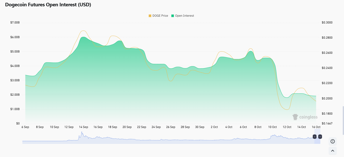Click the 14 Sep date axis label
This screenshot has width=344, height=157.
[x=83, y=127]
